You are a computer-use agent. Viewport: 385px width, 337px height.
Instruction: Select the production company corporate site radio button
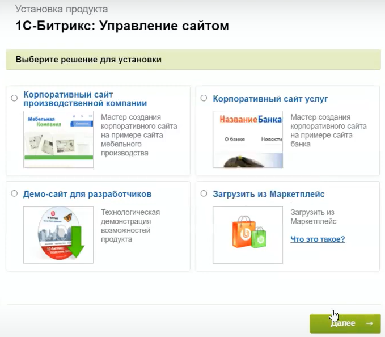[14, 98]
